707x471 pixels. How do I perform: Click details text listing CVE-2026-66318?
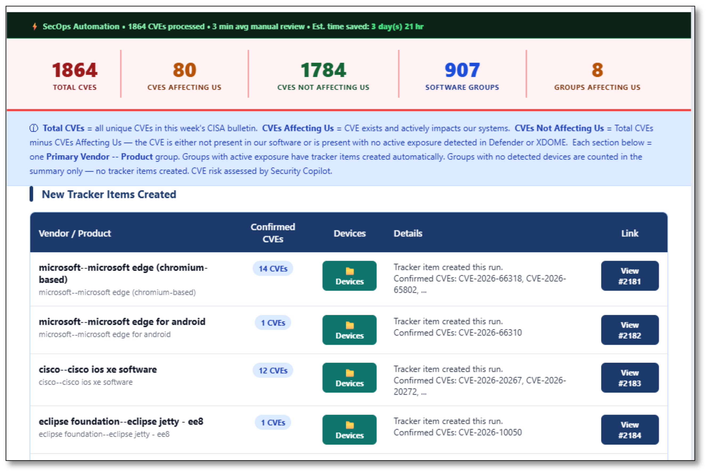coord(480,278)
